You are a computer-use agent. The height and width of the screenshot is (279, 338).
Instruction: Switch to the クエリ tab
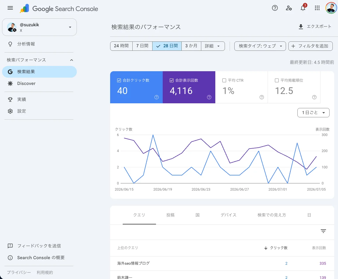pos(139,215)
